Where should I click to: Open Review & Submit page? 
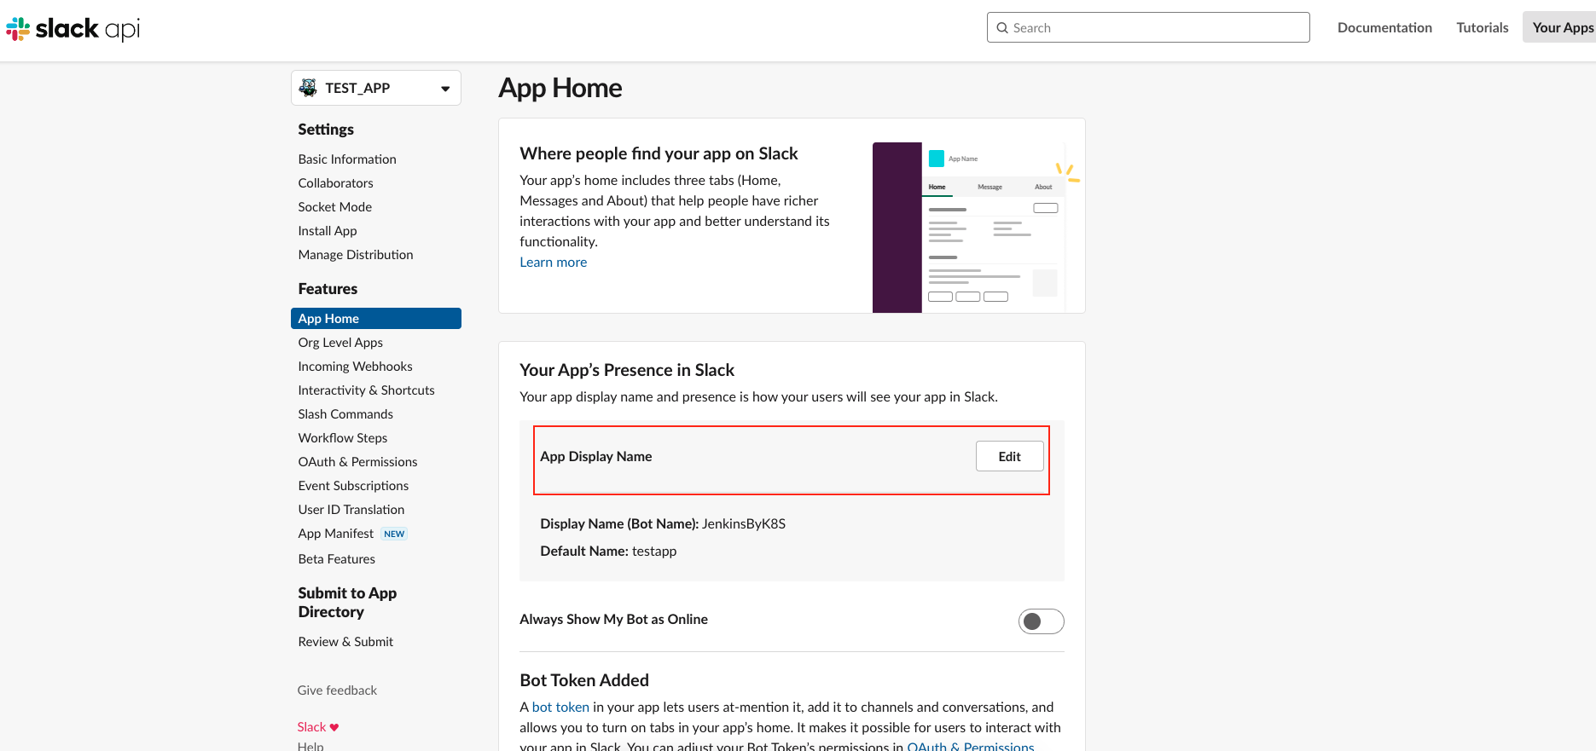tap(345, 642)
